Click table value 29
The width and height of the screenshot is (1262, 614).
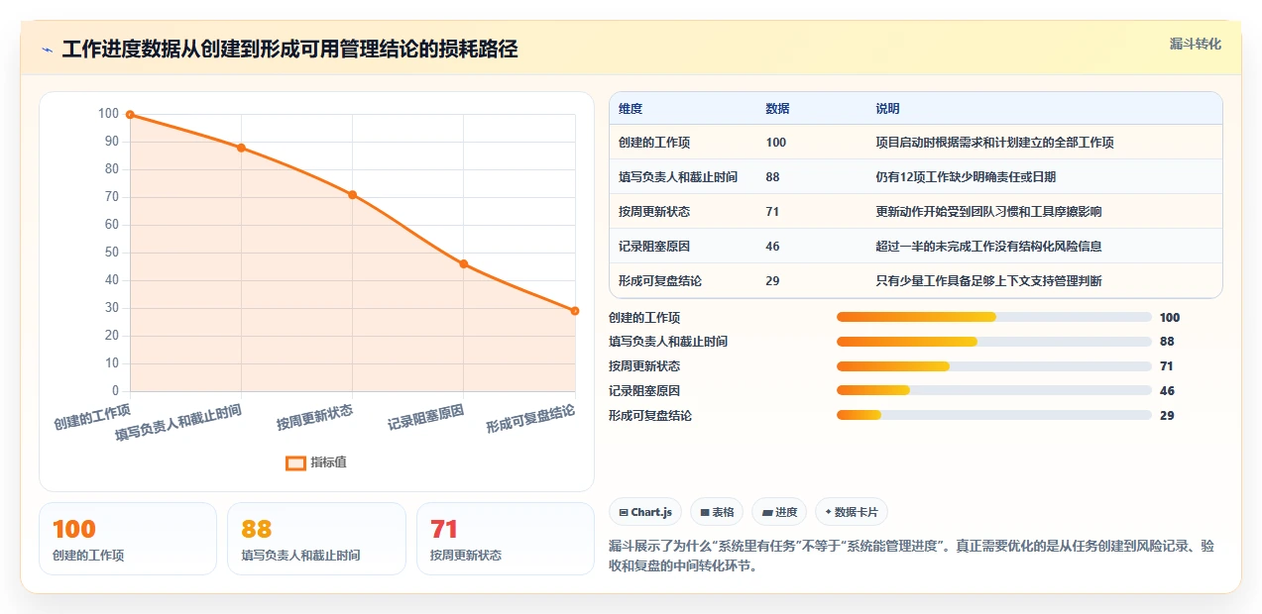point(773,281)
